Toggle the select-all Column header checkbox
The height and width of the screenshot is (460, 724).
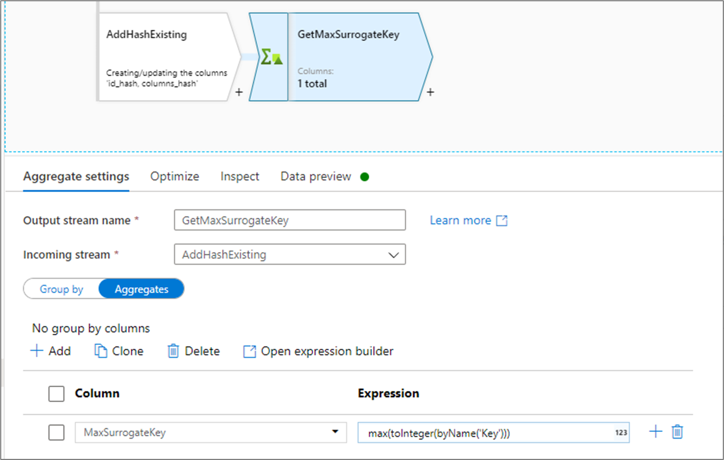coord(56,394)
